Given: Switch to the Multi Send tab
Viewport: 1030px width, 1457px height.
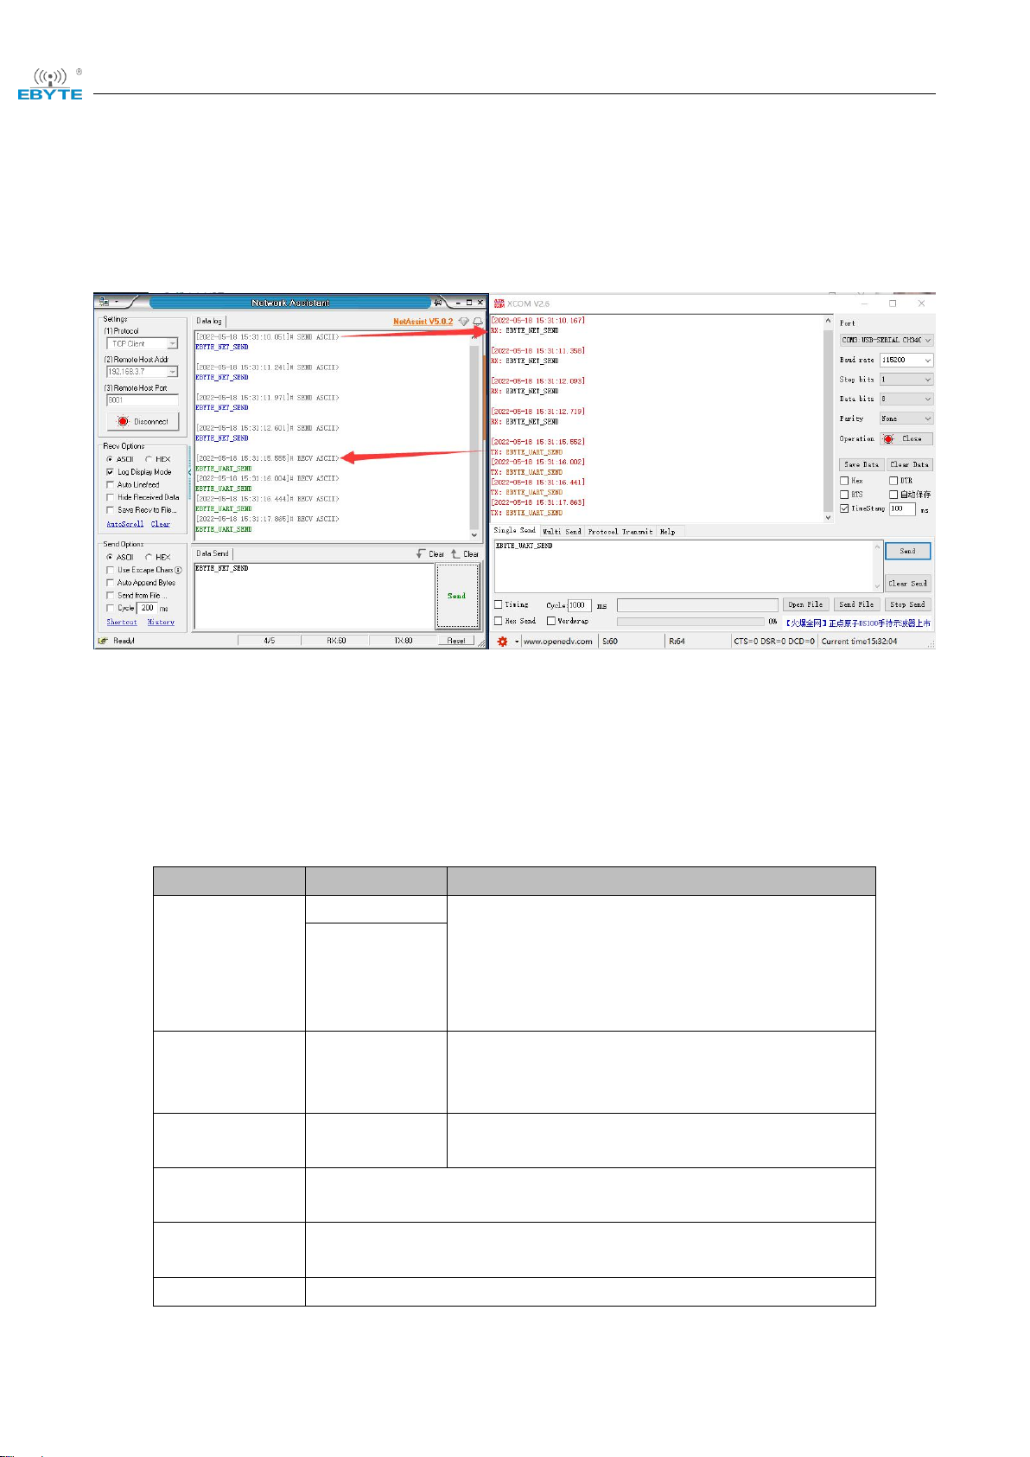Looking at the screenshot, I should (x=562, y=532).
